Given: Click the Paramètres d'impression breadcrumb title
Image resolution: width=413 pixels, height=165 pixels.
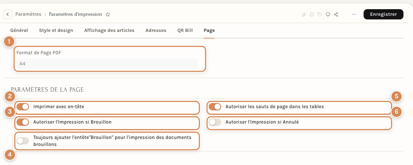Looking at the screenshot, I should (75, 14).
